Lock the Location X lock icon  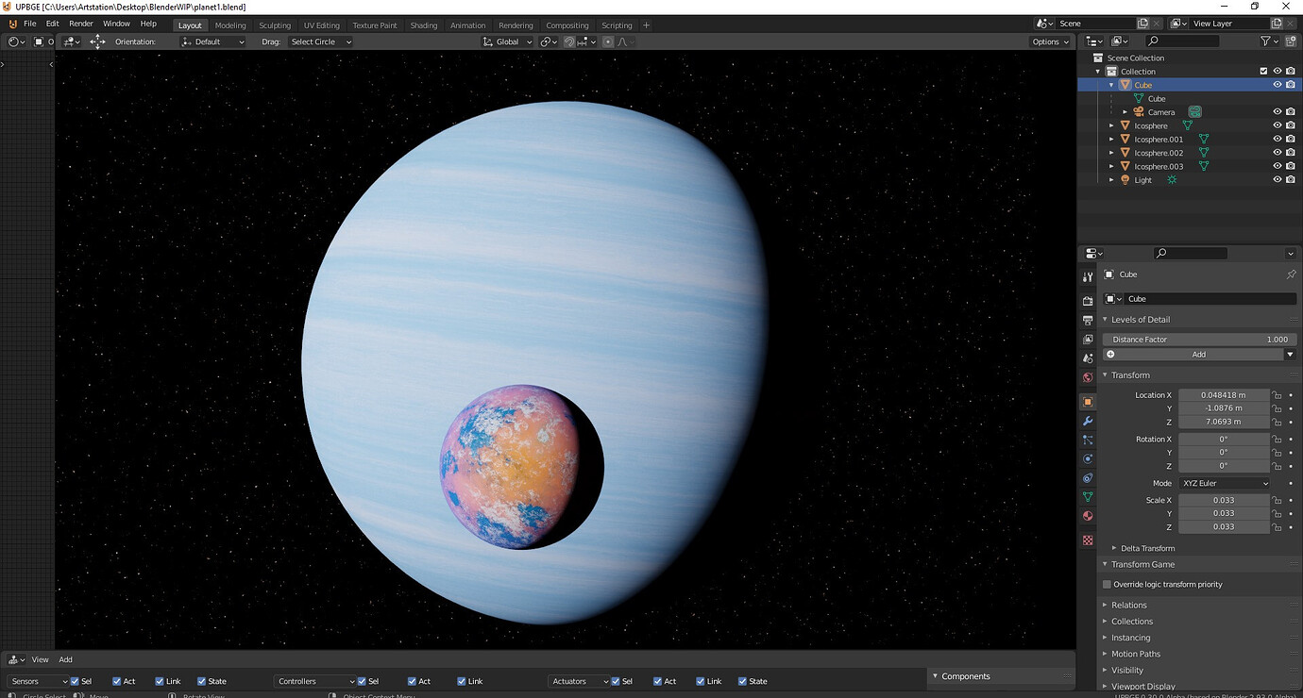(1277, 395)
